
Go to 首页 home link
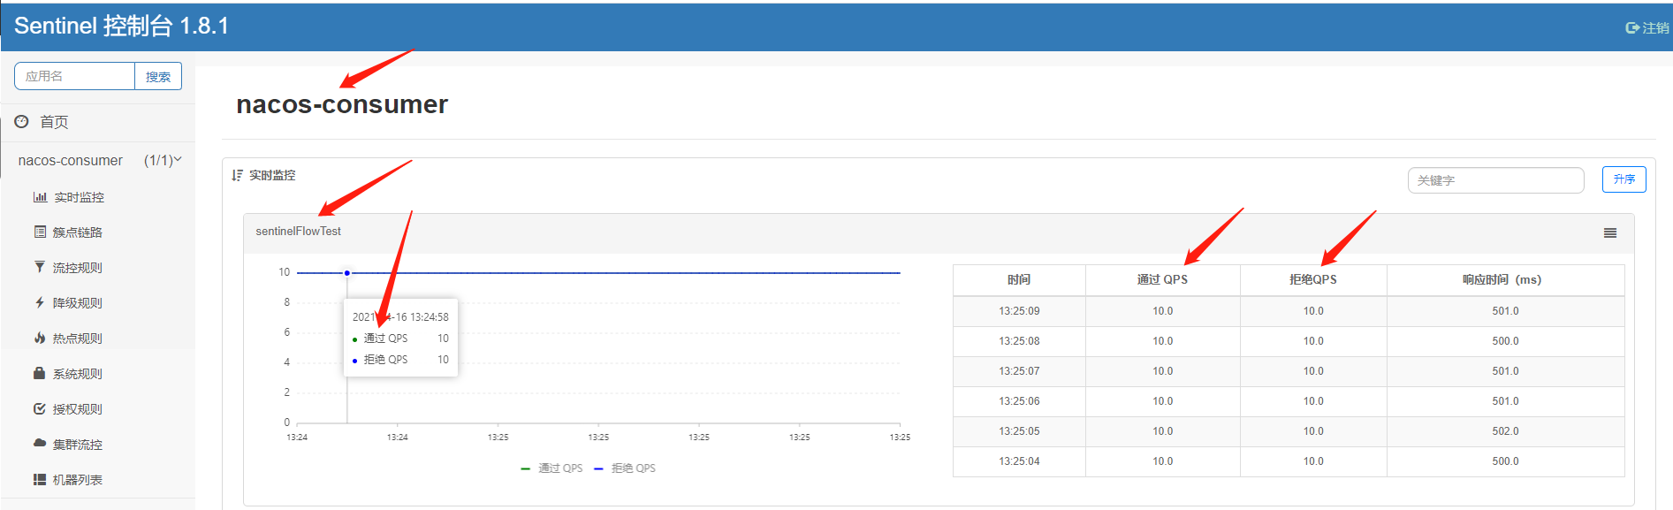coord(54,122)
